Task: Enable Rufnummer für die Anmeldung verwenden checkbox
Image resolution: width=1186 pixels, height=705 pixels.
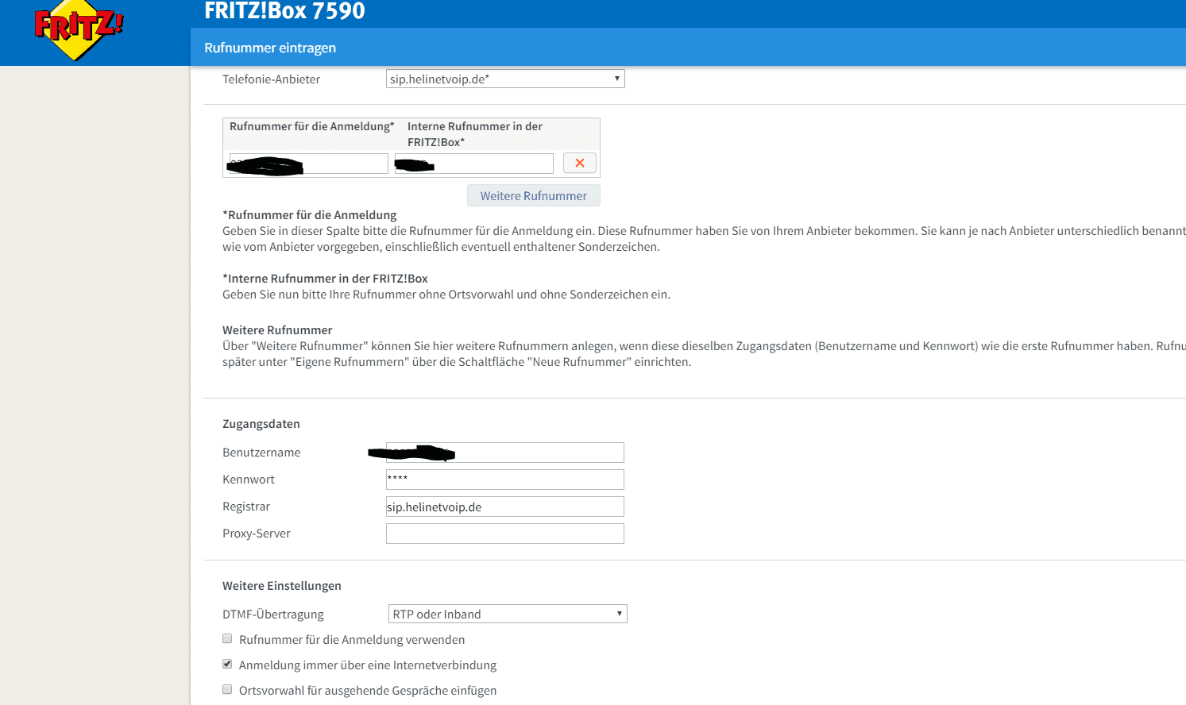Action: coord(227,638)
